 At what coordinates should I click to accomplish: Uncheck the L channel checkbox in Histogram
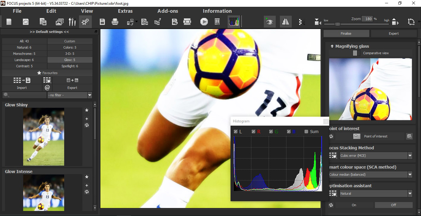(236, 132)
